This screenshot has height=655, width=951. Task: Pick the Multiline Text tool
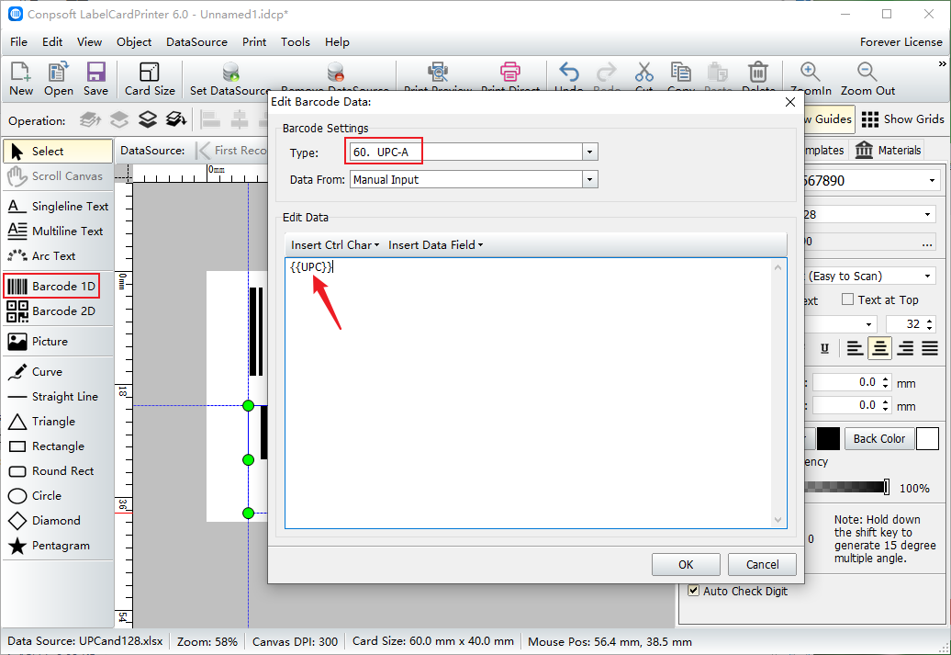point(58,232)
